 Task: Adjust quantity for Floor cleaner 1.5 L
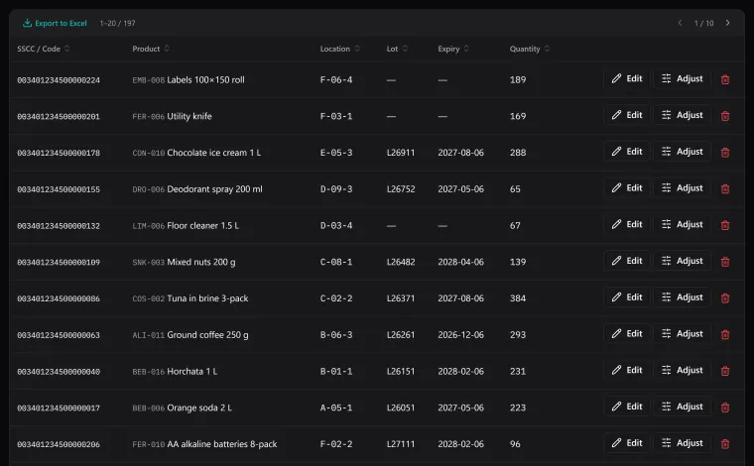[x=682, y=225]
